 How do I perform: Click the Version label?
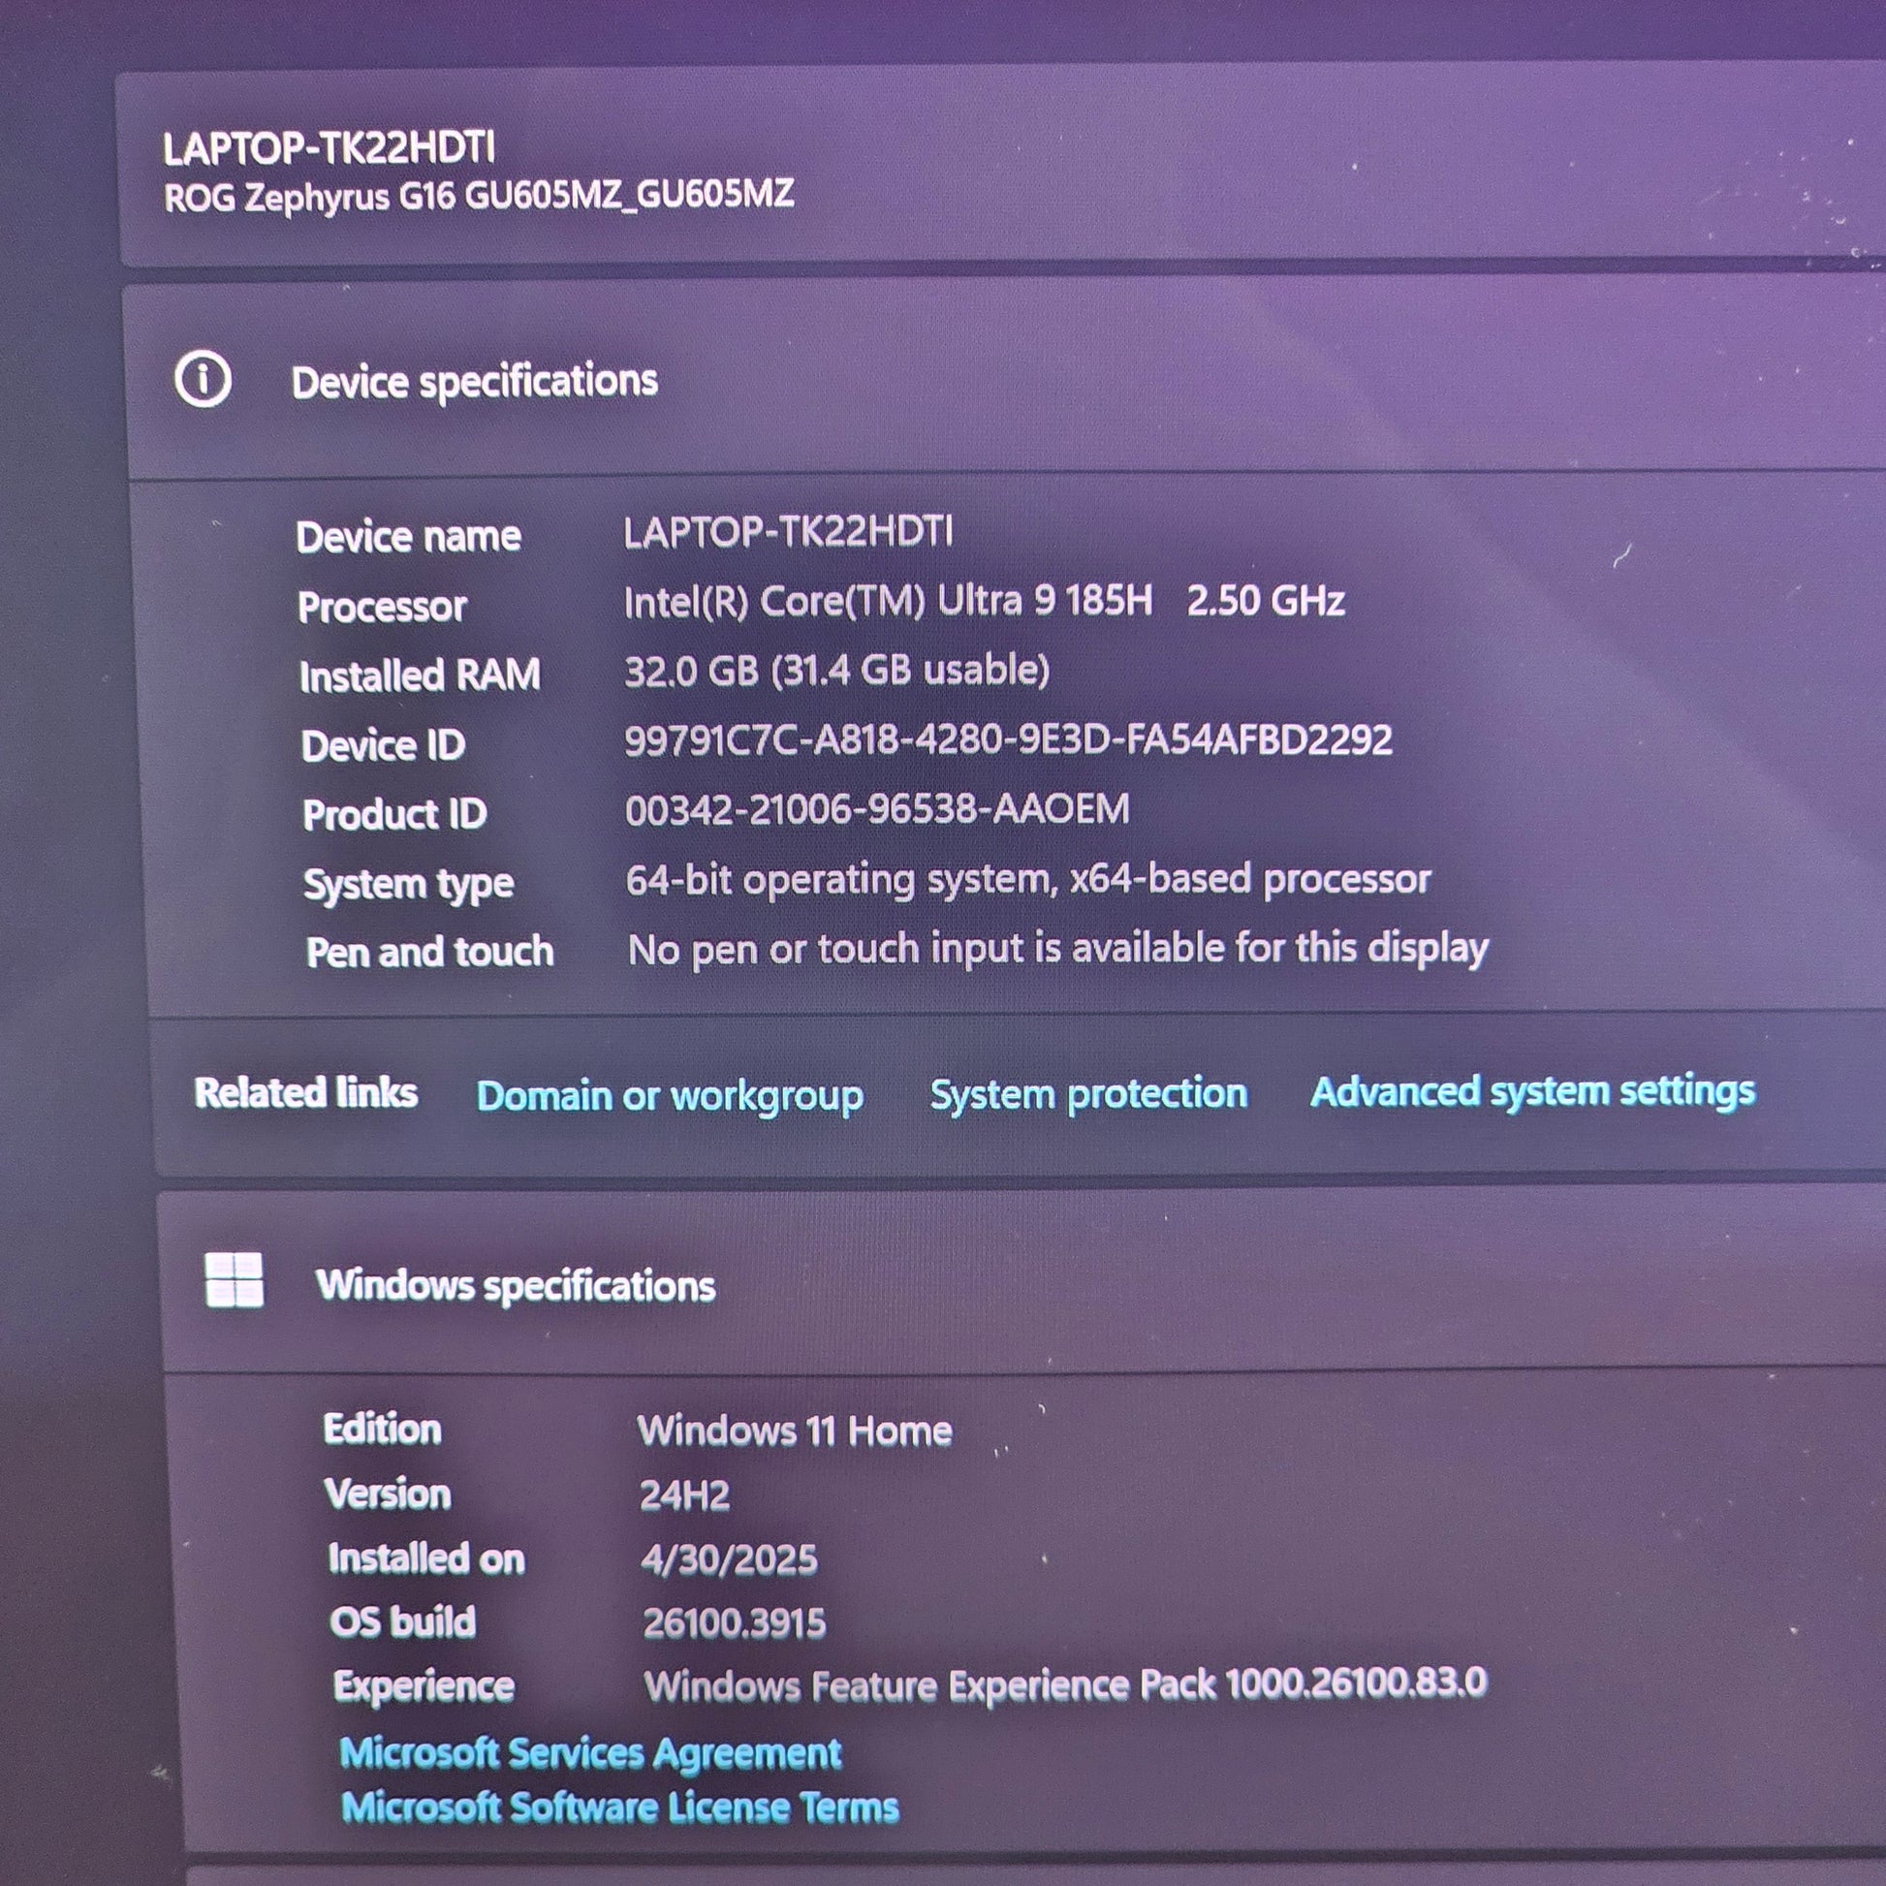click(388, 1493)
